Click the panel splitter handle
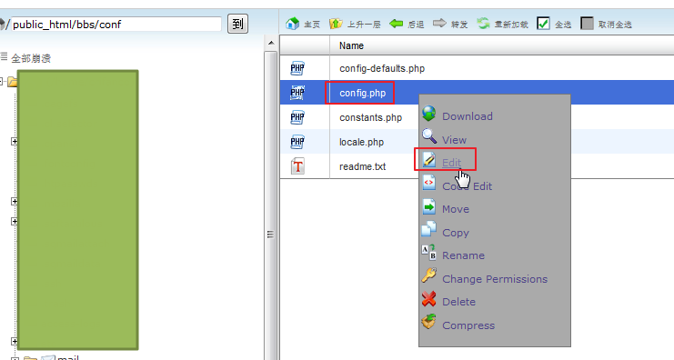The height and width of the screenshot is (360, 674). [270, 235]
